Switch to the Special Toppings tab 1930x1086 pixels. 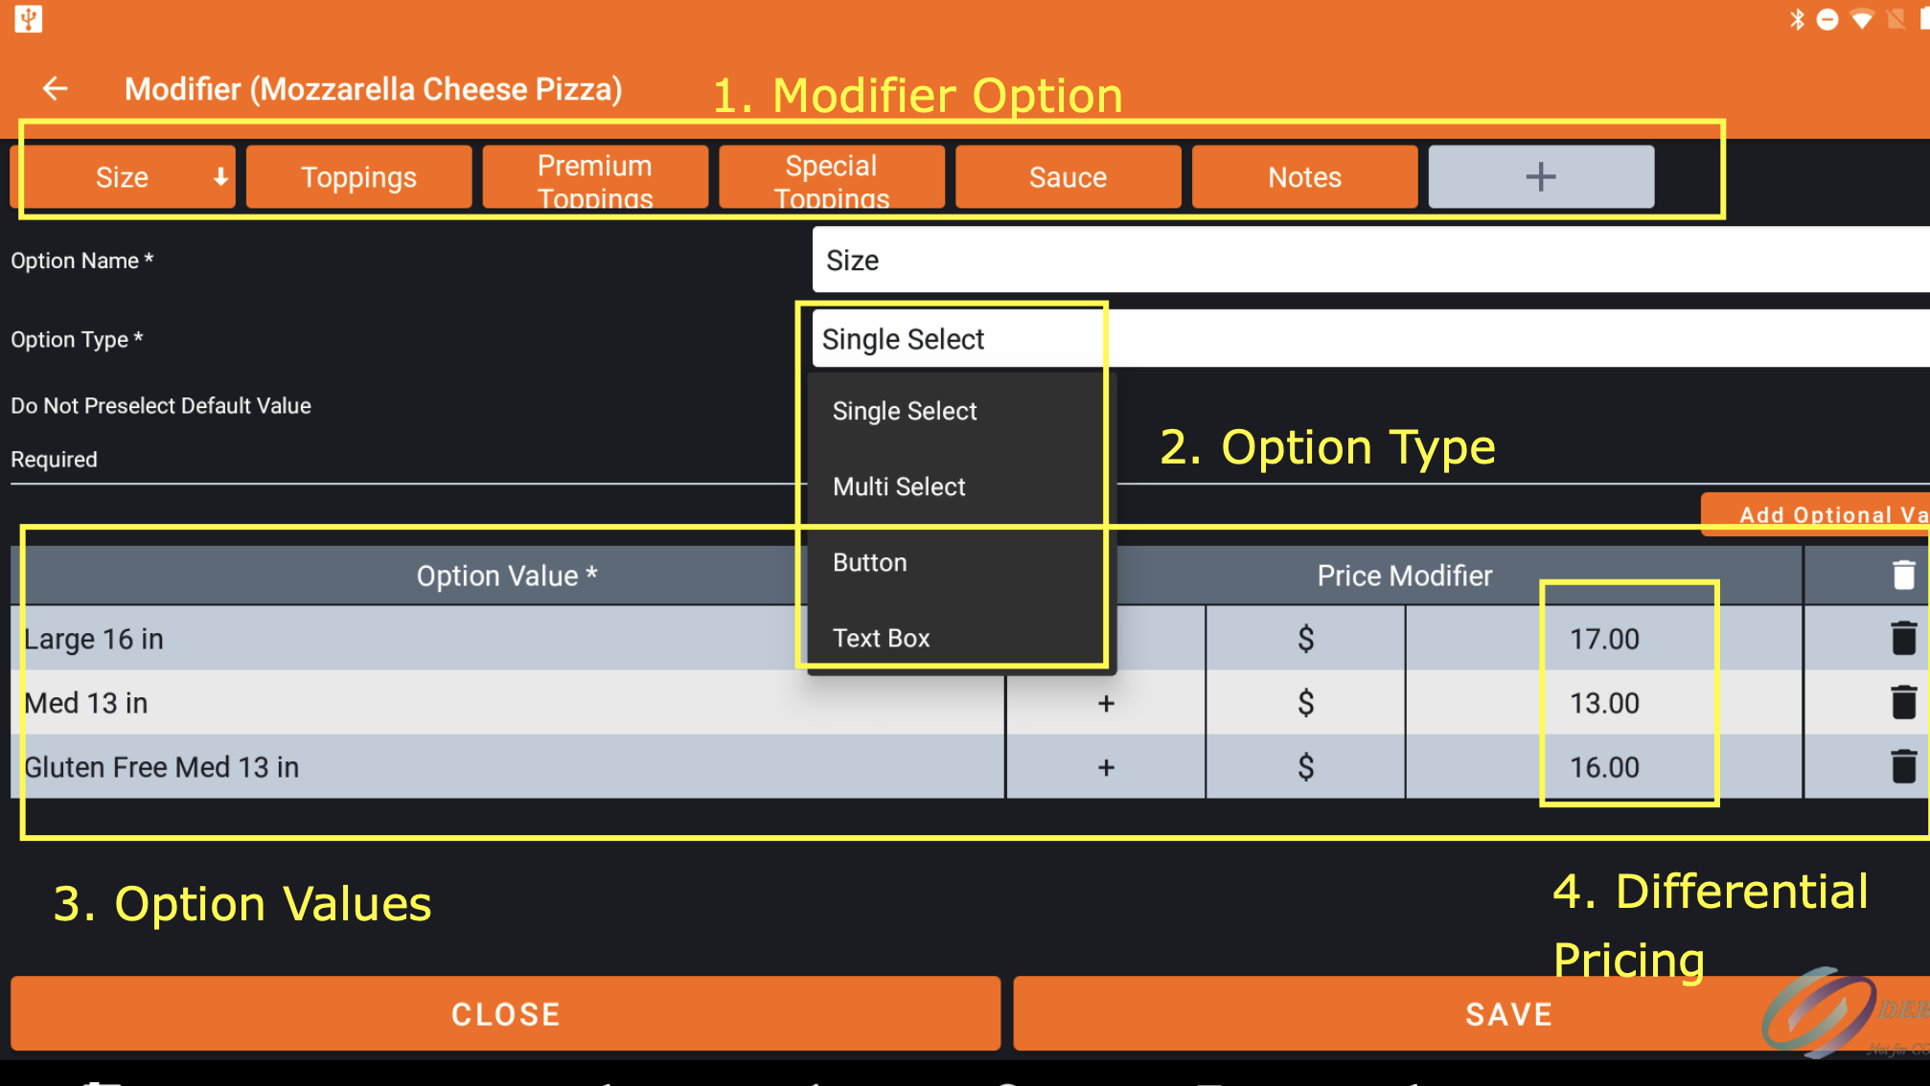coord(832,177)
